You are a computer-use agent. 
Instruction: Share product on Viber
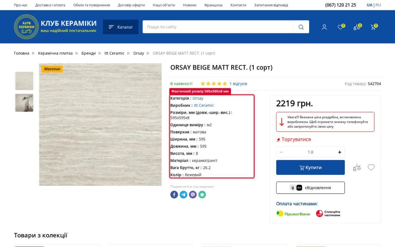[193, 195]
